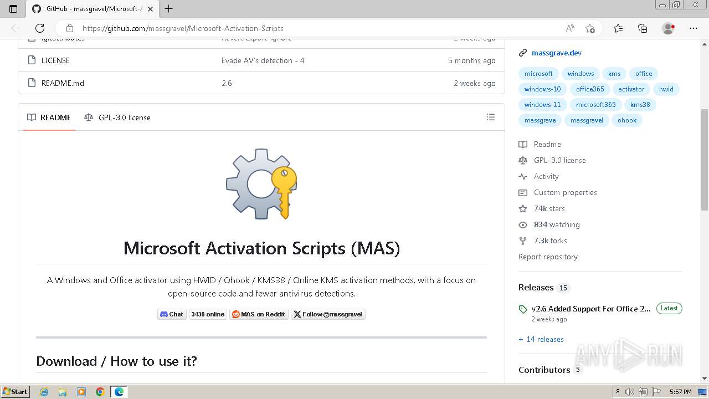The width and height of the screenshot is (709, 399).
Task: Click Report repository
Action: tap(548, 257)
